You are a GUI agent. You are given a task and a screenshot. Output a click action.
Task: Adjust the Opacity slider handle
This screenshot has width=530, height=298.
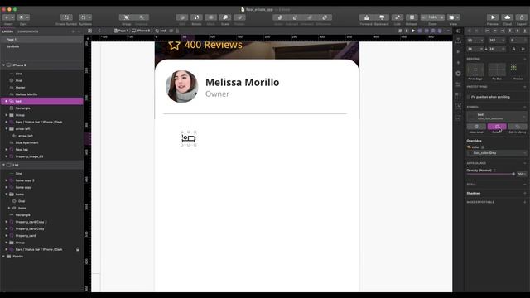(x=513, y=174)
